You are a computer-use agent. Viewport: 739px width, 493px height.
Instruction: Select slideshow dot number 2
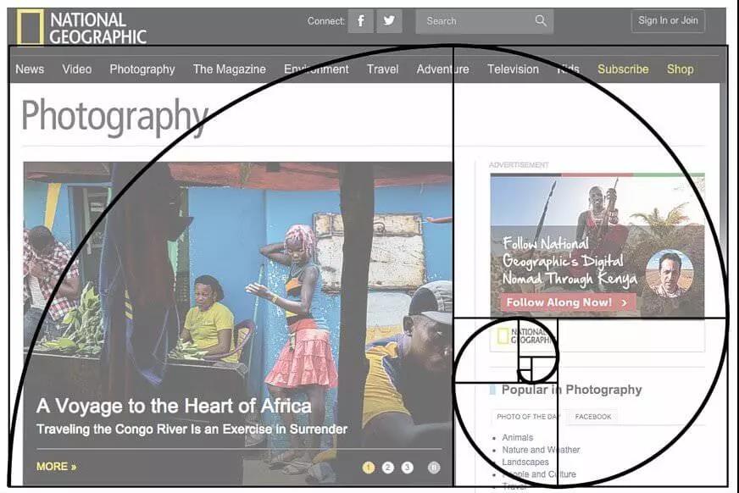click(x=388, y=468)
